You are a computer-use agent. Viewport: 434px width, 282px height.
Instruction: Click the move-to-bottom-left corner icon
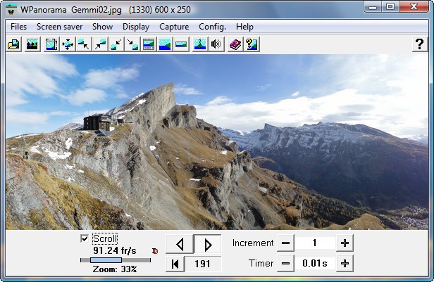(116, 44)
